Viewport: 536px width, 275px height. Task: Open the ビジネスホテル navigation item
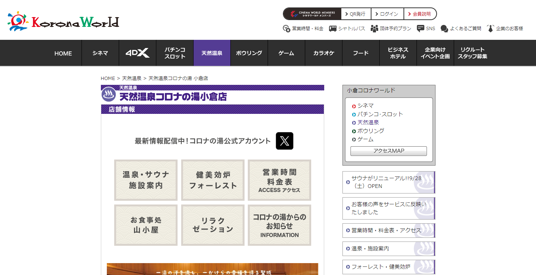pyautogui.click(x=398, y=53)
